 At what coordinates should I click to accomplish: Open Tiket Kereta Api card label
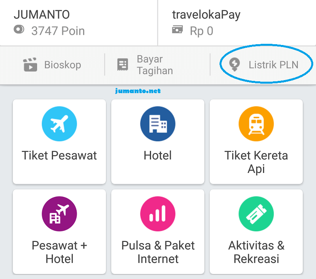256,162
